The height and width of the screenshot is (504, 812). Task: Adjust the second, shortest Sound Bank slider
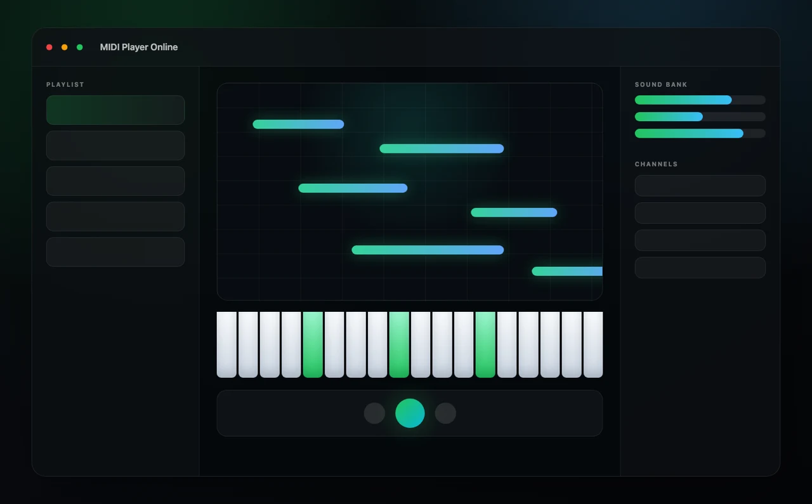click(700, 117)
